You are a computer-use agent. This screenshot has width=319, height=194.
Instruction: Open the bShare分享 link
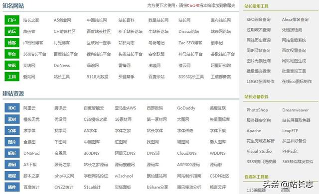tap(158, 188)
